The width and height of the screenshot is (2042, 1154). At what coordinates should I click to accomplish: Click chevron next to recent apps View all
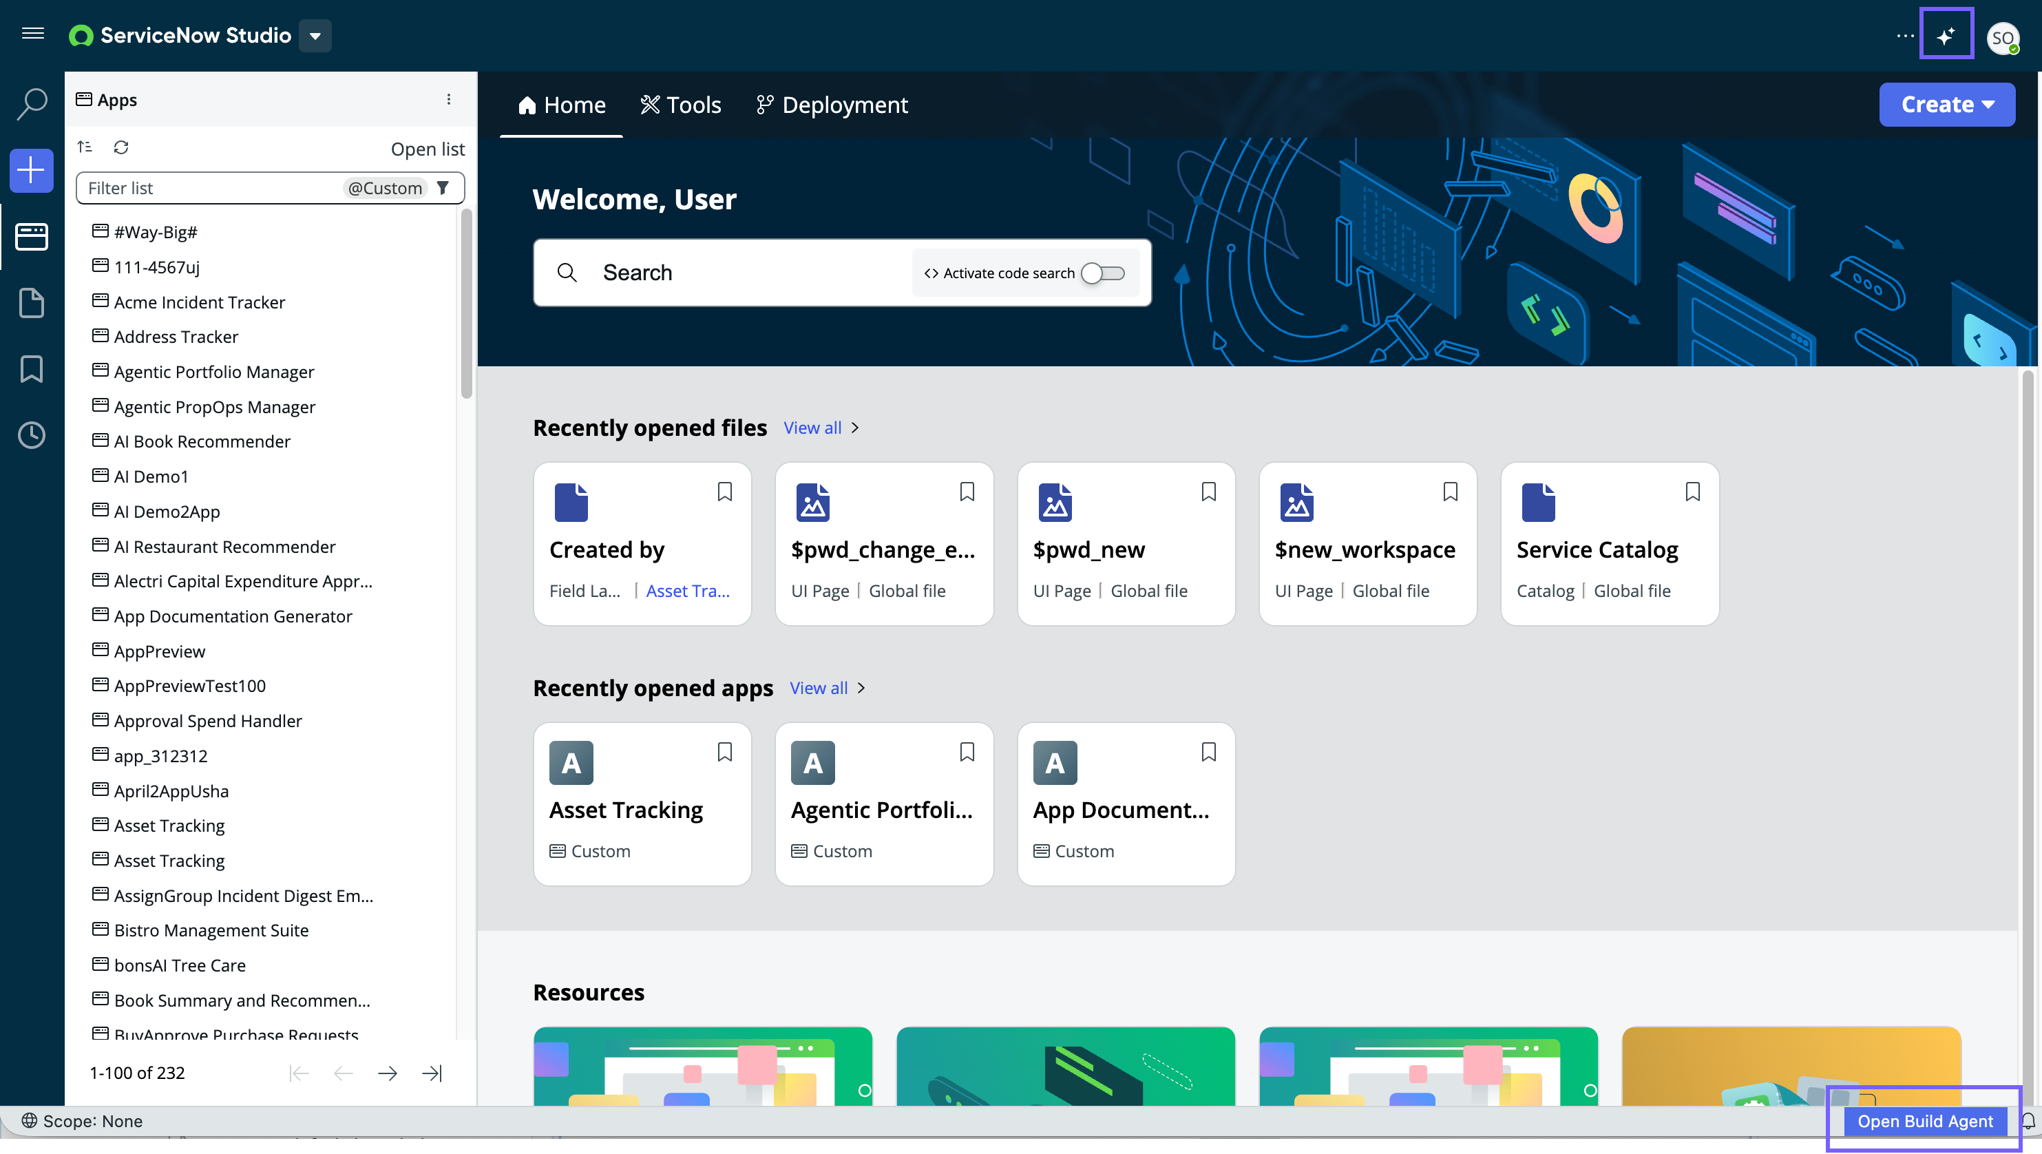point(862,688)
